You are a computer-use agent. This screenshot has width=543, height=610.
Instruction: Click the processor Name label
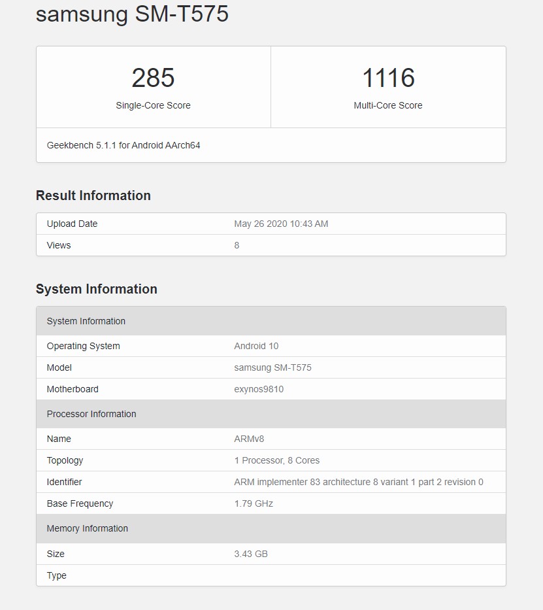tap(59, 439)
